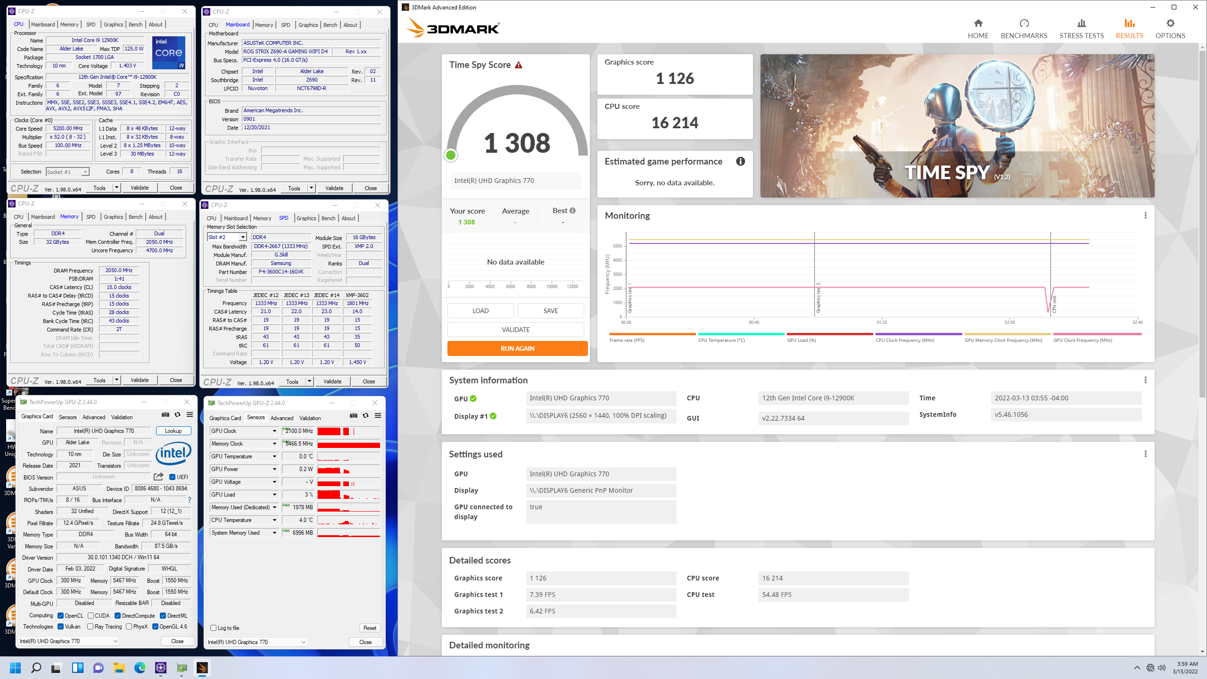Click CPU Clock Frequency purple legend bar
This screenshot has width=1207, height=679.
918,334
